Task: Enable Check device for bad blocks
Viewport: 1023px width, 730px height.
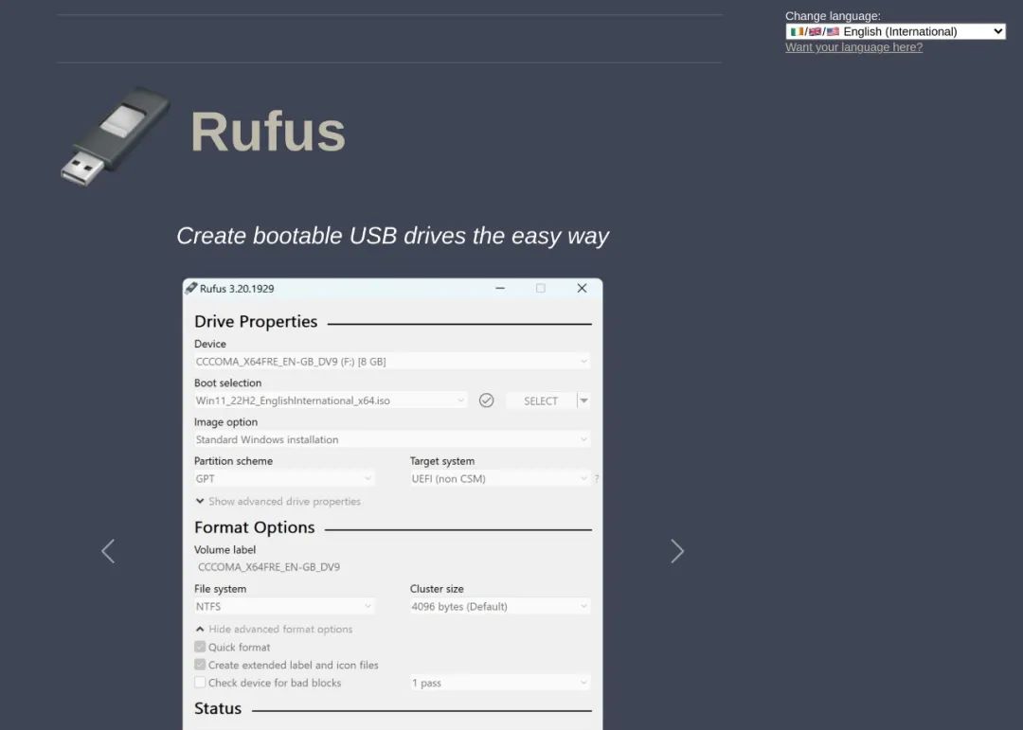Action: click(200, 683)
